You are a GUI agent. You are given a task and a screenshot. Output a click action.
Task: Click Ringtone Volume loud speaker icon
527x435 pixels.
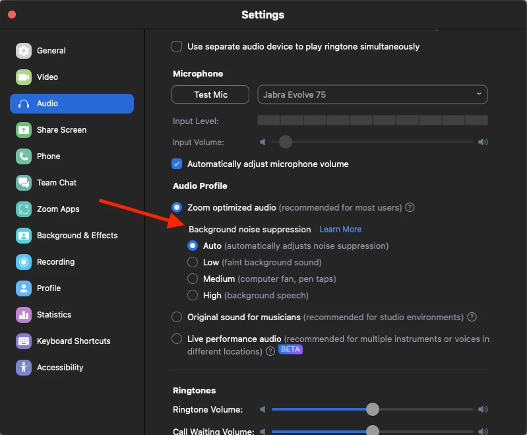tap(483, 409)
